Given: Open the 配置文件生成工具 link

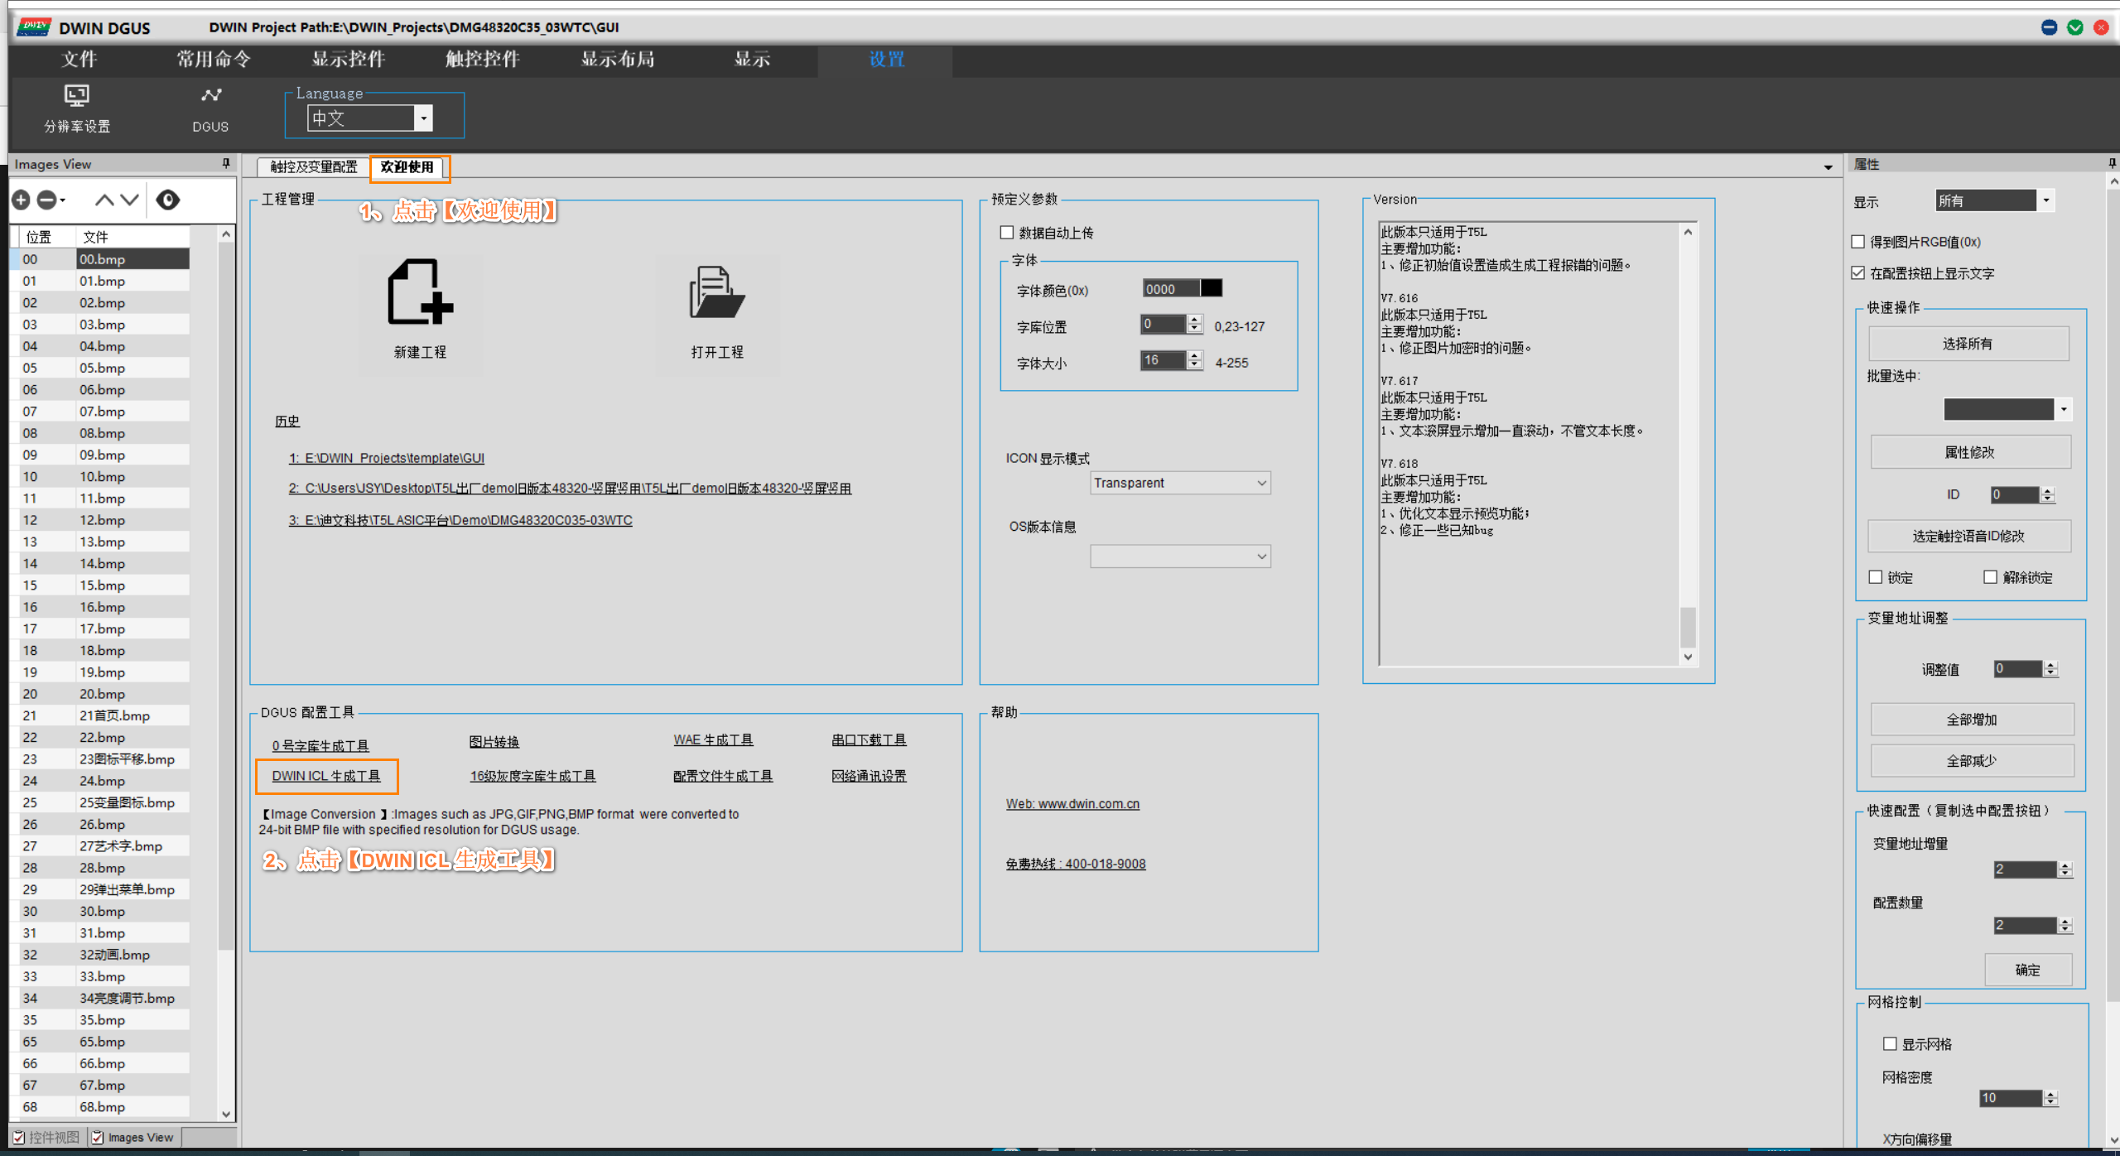Looking at the screenshot, I should coord(723,776).
